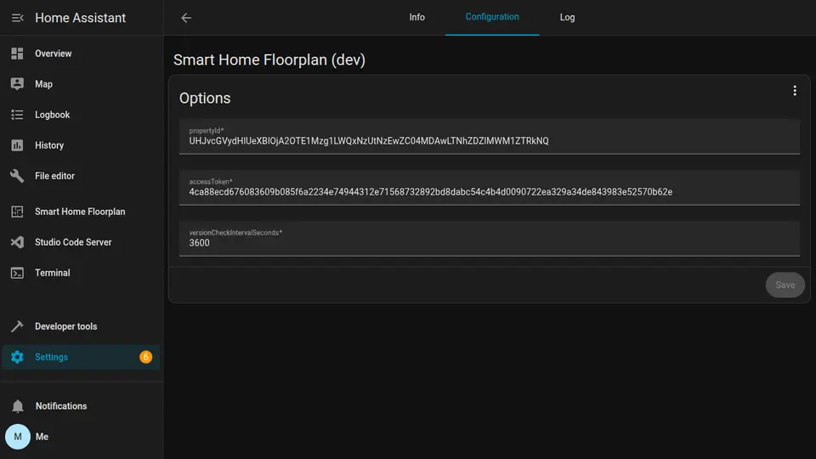Screen dimensions: 816x459
Task: Click the accessToken input field
Action: tap(490, 187)
